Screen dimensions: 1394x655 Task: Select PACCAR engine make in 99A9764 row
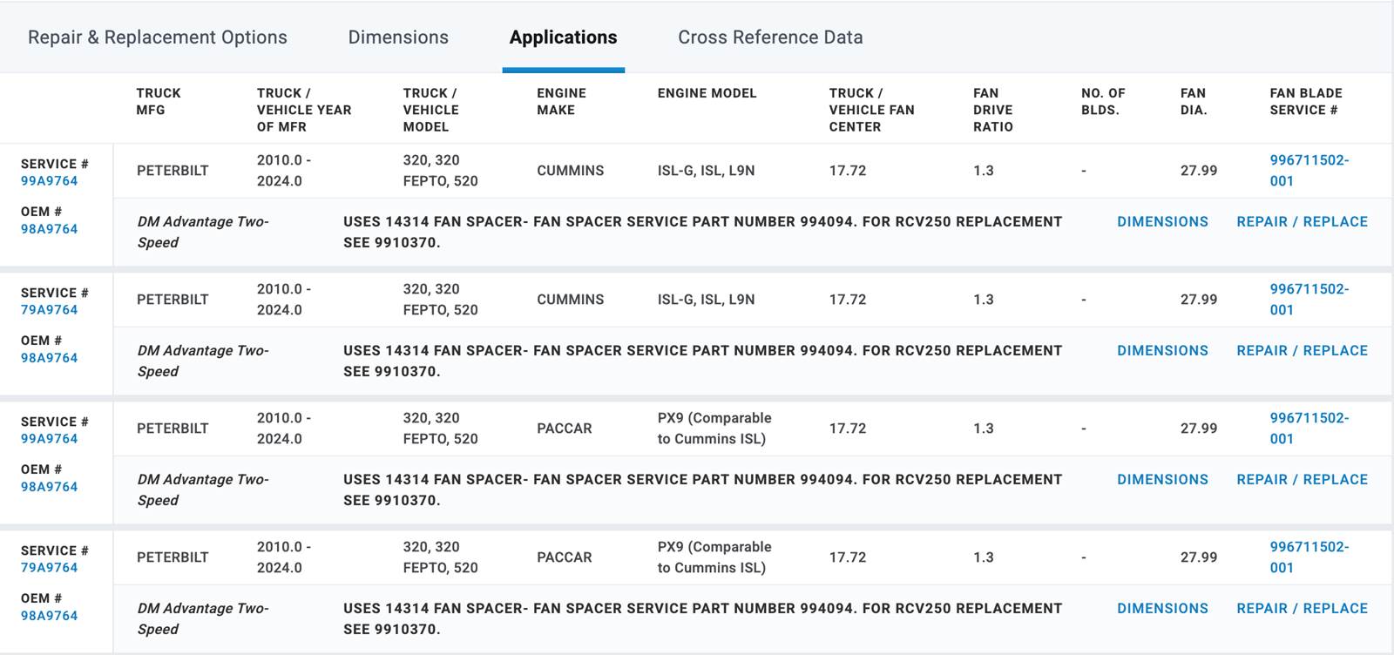(x=564, y=429)
